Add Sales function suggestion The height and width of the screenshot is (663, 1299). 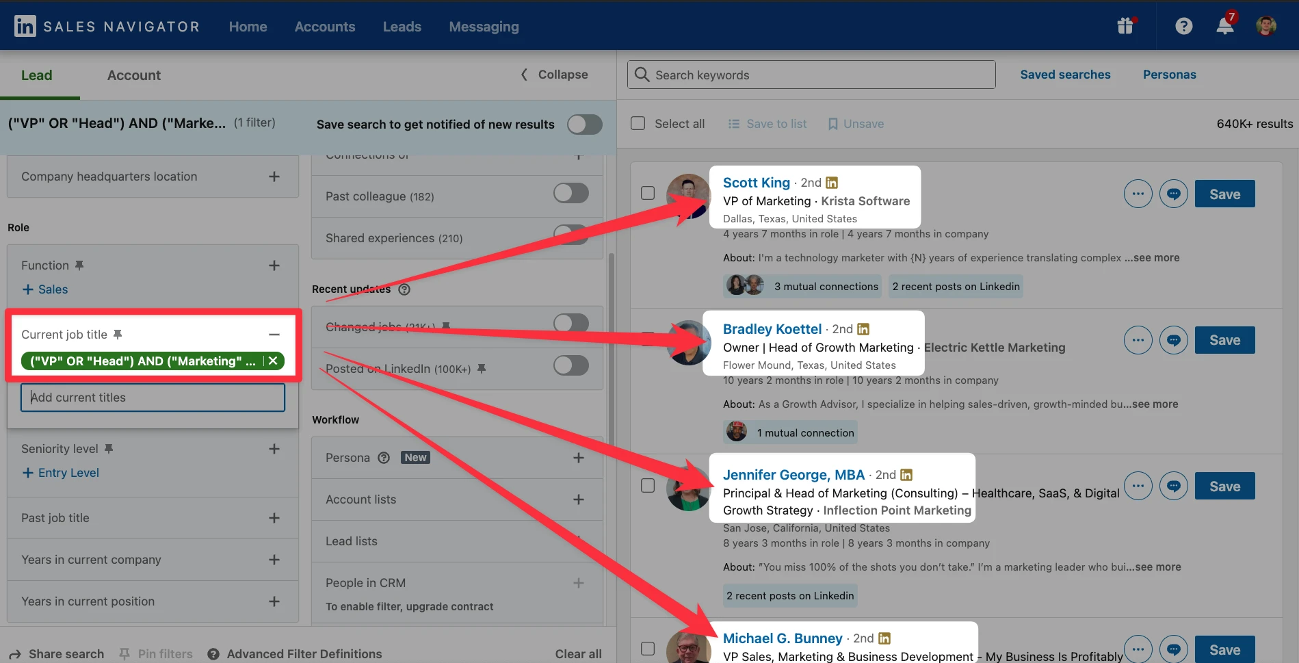tap(45, 289)
